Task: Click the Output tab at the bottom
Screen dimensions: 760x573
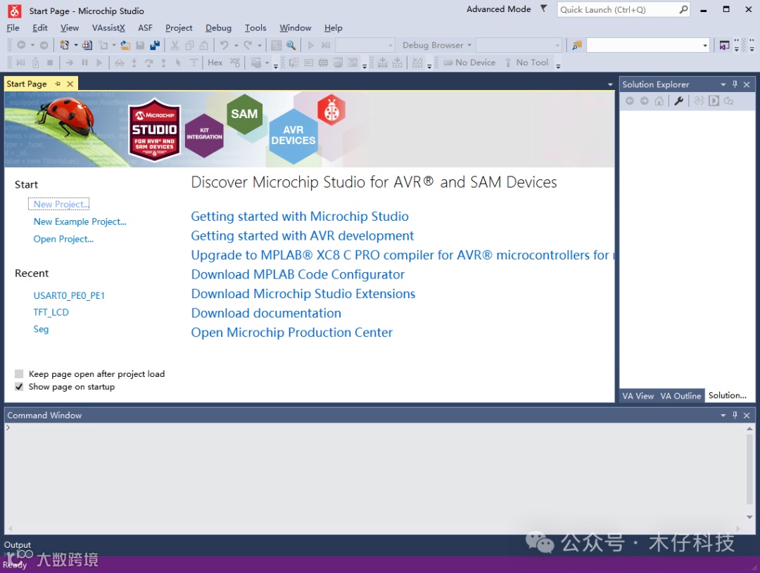Action: (18, 545)
